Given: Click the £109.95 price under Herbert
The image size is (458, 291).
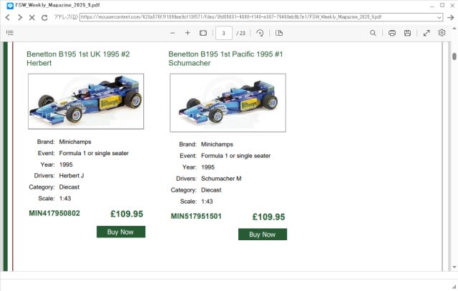Looking at the screenshot, I should (x=127, y=214).
